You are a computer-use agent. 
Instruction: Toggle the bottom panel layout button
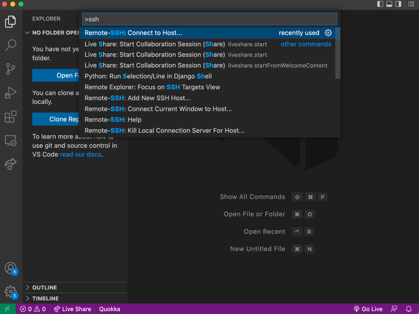click(389, 4)
